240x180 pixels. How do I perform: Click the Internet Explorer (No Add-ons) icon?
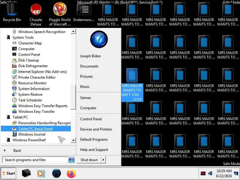click(x=14, y=71)
